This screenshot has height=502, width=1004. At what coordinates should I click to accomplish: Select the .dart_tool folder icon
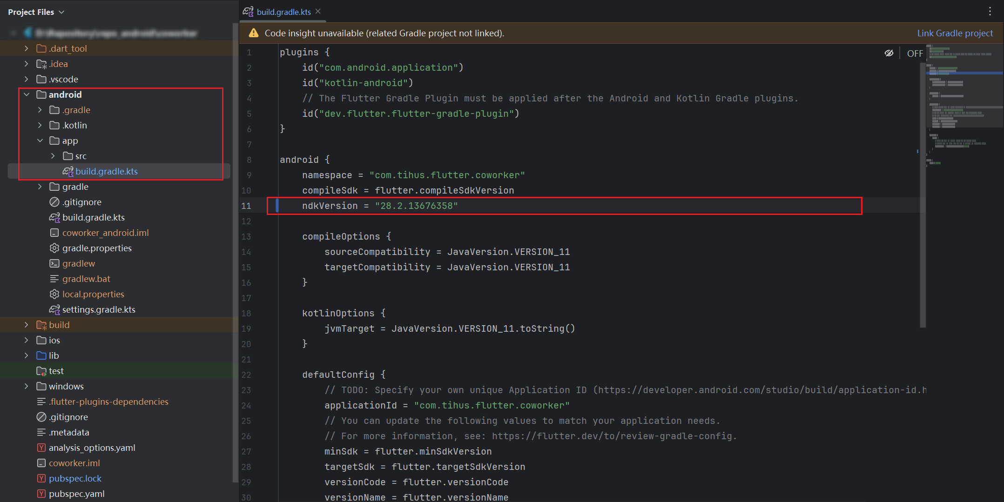pos(41,48)
